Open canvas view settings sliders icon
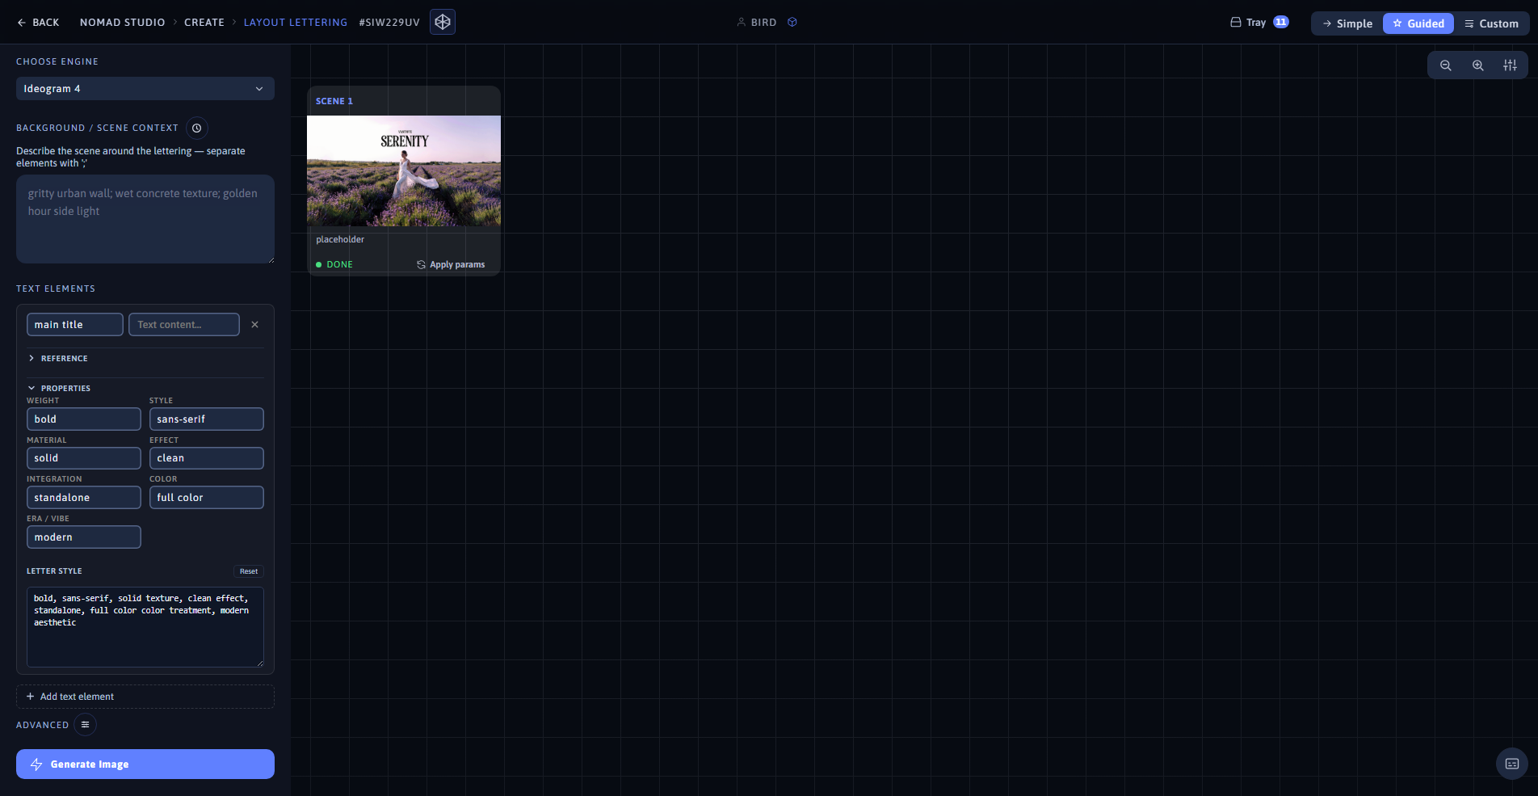This screenshot has width=1538, height=796. coord(1510,65)
